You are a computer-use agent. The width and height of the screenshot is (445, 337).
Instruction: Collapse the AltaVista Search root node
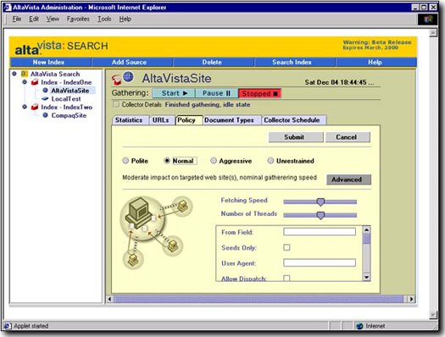pyautogui.click(x=14, y=74)
